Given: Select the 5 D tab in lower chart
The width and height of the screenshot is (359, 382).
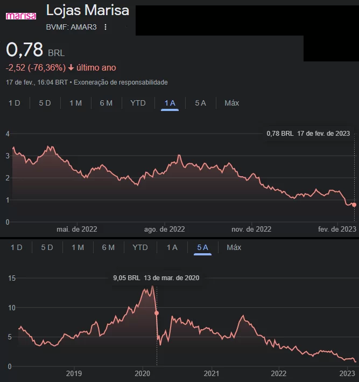Looking at the screenshot, I should point(47,247).
